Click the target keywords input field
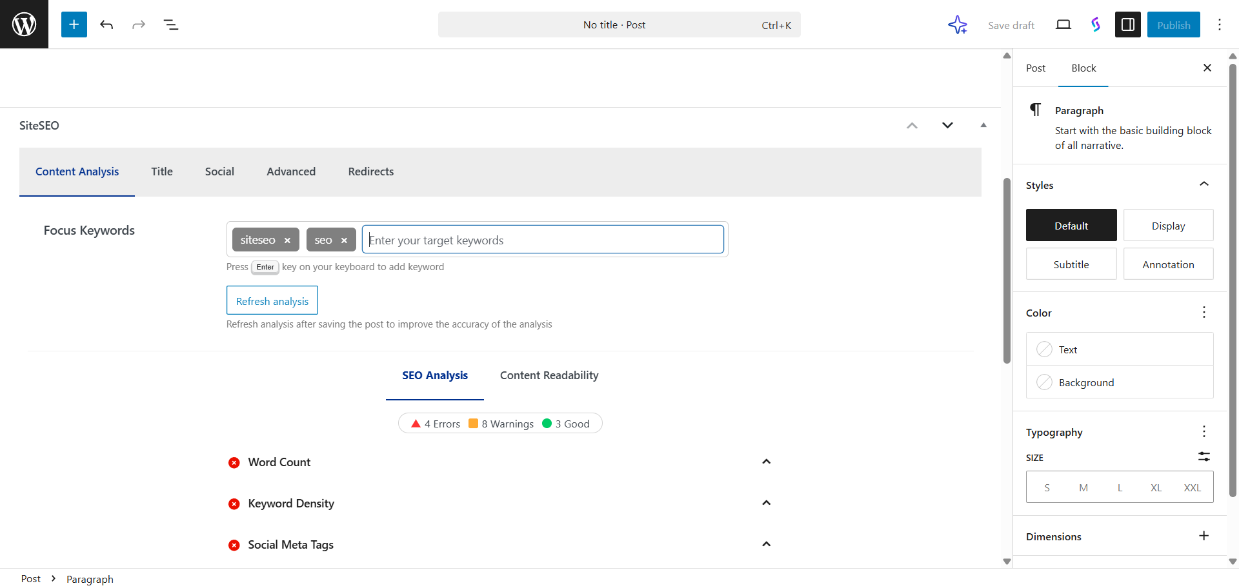 [x=542, y=240]
